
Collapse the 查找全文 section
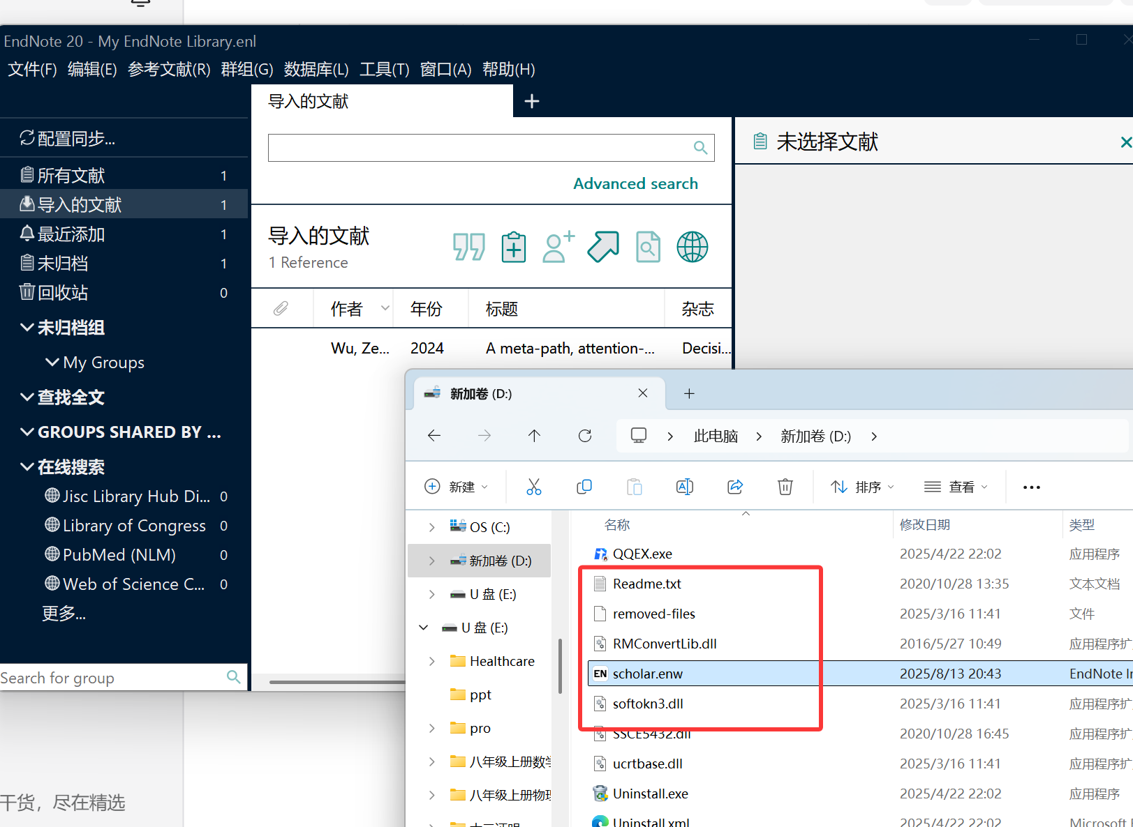tap(27, 397)
